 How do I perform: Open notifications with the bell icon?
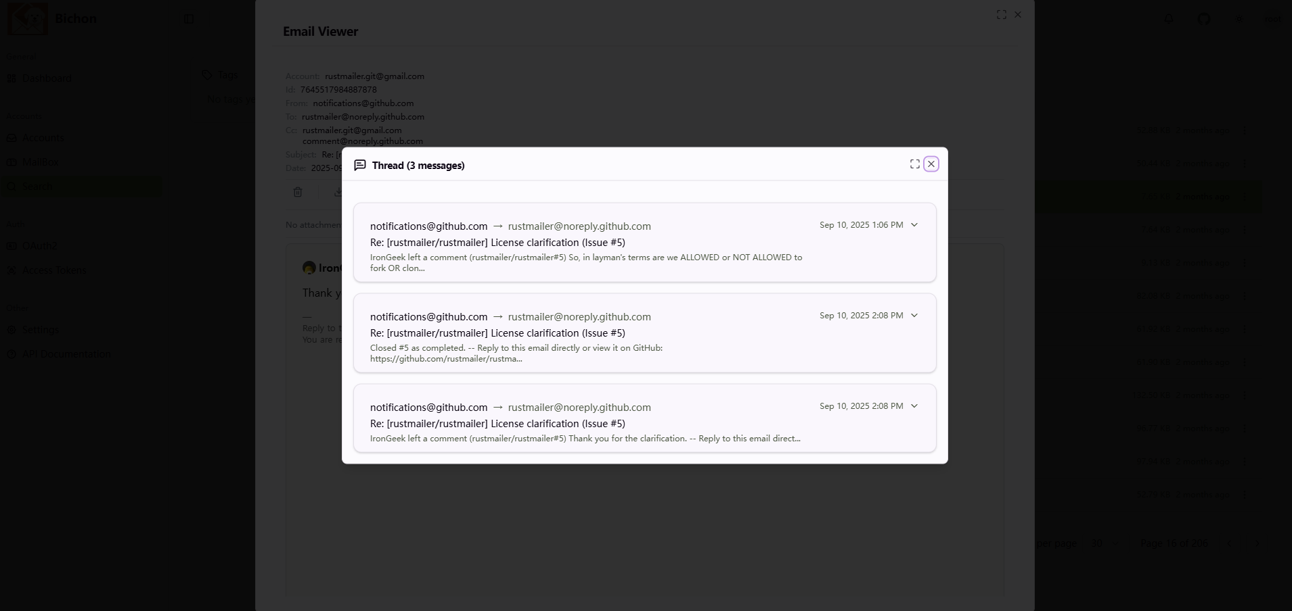tap(1169, 18)
